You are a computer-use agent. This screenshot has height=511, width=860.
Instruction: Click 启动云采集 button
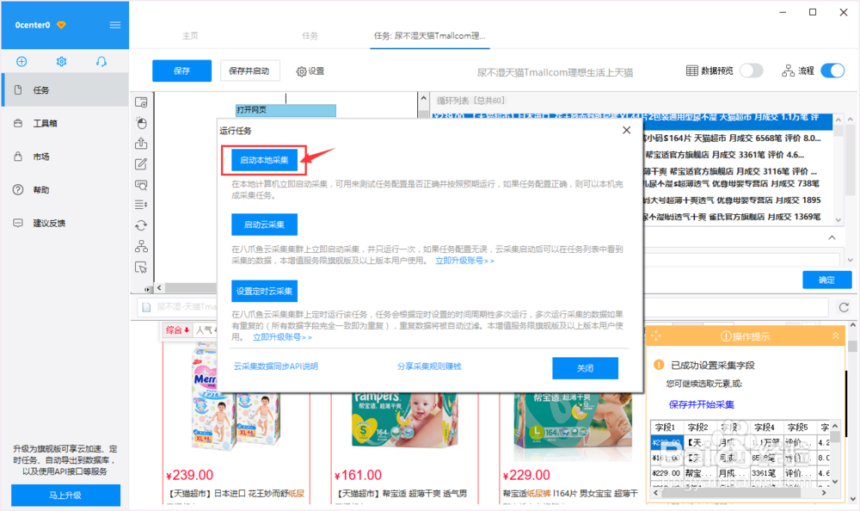[264, 225]
